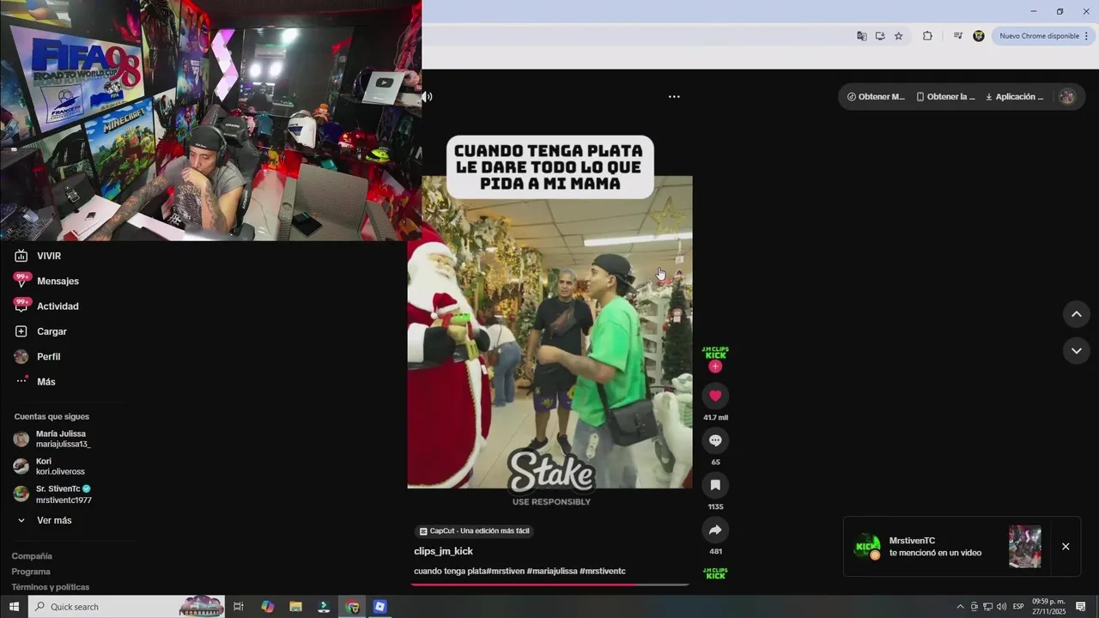Open Roblox taskbar icon
1099x618 pixels.
[x=380, y=607]
